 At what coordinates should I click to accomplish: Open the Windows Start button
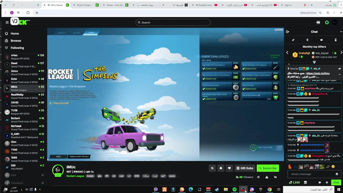[339, 190]
